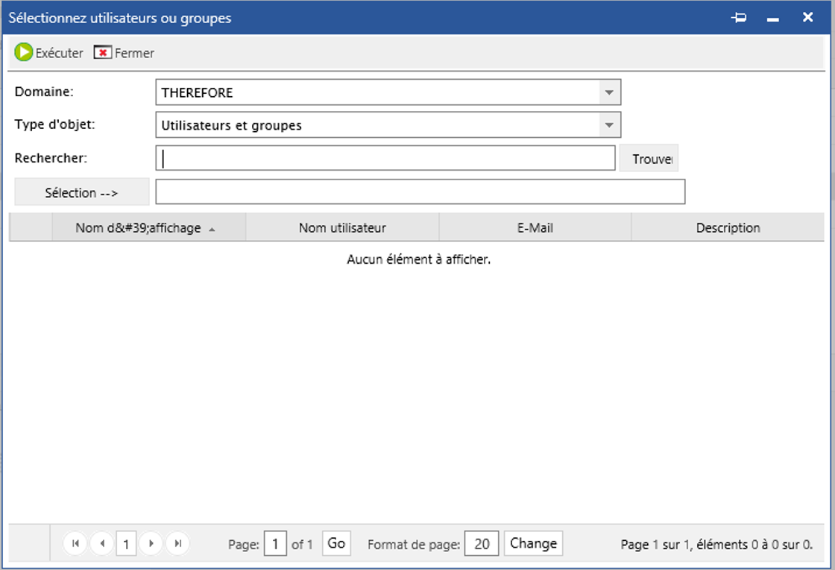Click the Sélection --> button

(81, 191)
